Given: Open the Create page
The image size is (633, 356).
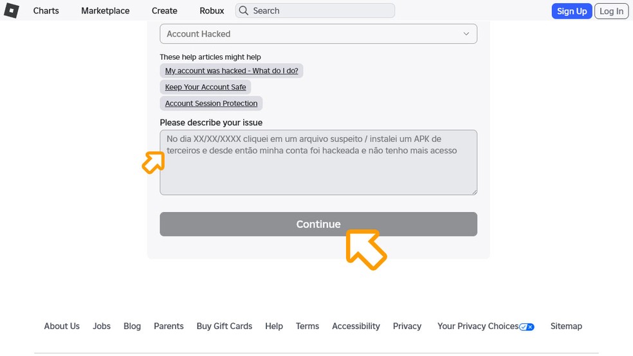Looking at the screenshot, I should 165,11.
